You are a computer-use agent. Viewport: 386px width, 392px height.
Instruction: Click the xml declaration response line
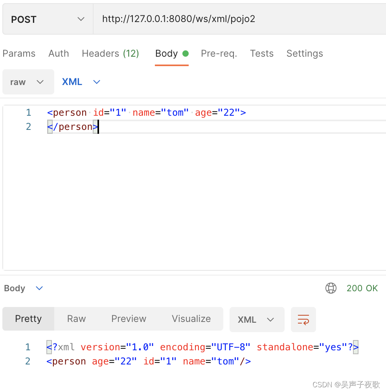click(202, 347)
